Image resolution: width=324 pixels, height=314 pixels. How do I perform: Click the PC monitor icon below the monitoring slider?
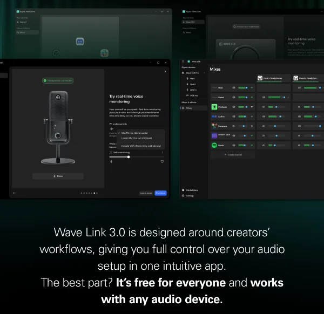pos(162,161)
